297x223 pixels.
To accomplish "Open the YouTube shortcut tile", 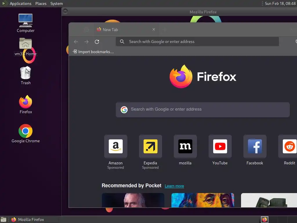I will tap(220, 146).
